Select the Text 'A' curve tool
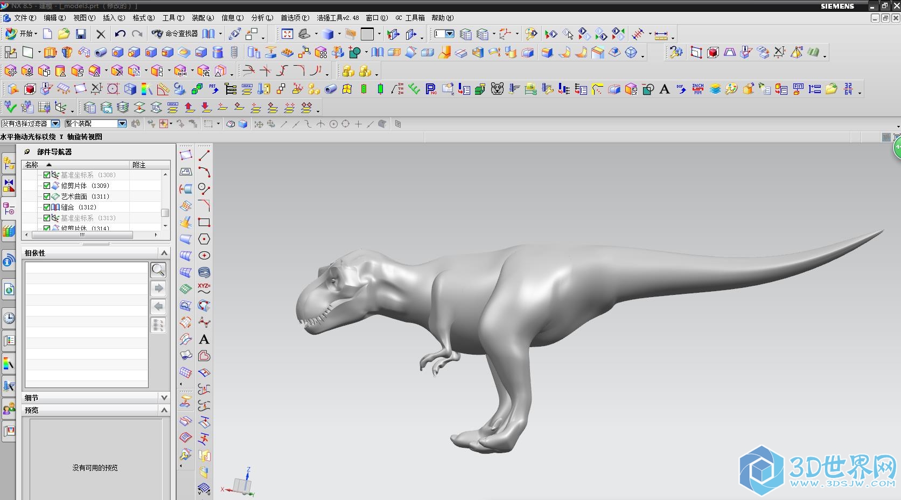The height and width of the screenshot is (500, 901). 204,339
